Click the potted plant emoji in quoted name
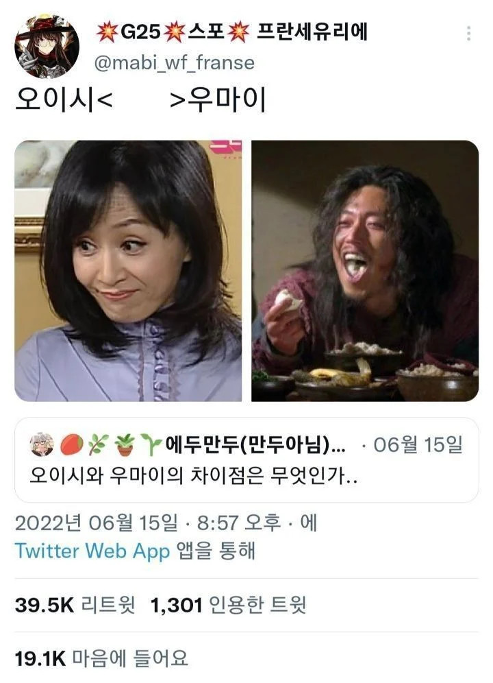The height and width of the screenshot is (683, 493). [125, 445]
